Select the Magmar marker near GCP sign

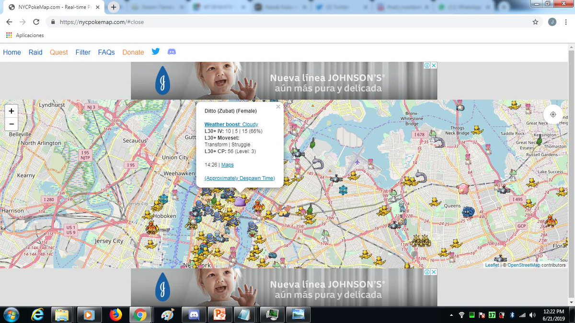pyautogui.click(x=551, y=220)
